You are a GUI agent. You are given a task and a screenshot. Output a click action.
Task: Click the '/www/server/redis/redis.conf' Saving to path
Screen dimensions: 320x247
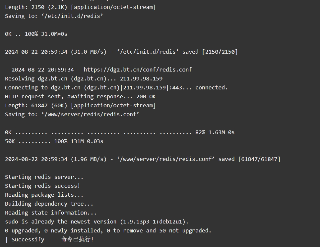click(x=90, y=114)
